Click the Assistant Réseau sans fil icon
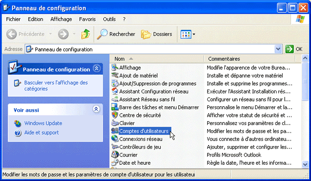 115,99
